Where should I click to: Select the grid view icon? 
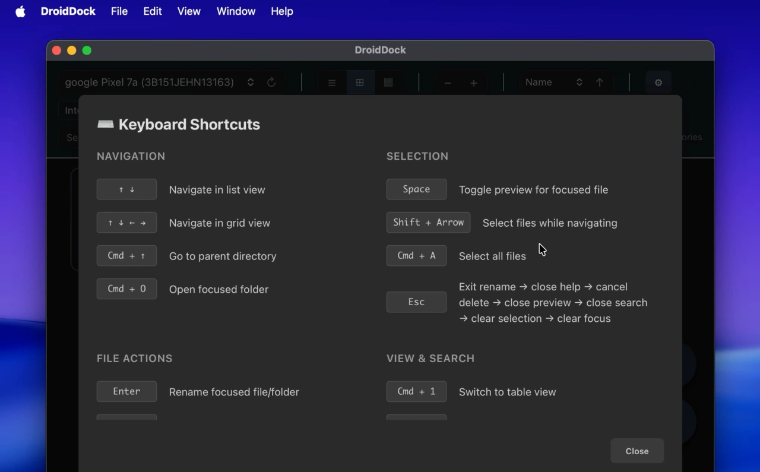click(360, 83)
